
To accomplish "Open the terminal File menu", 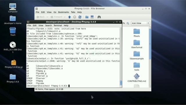I will (29, 25).
